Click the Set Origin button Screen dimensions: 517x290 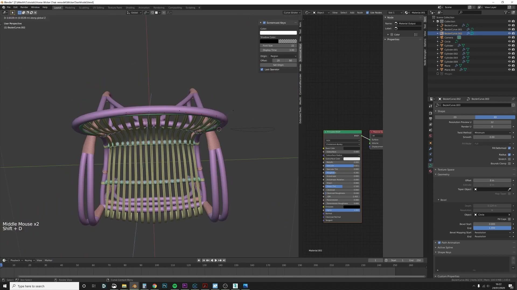point(278,65)
